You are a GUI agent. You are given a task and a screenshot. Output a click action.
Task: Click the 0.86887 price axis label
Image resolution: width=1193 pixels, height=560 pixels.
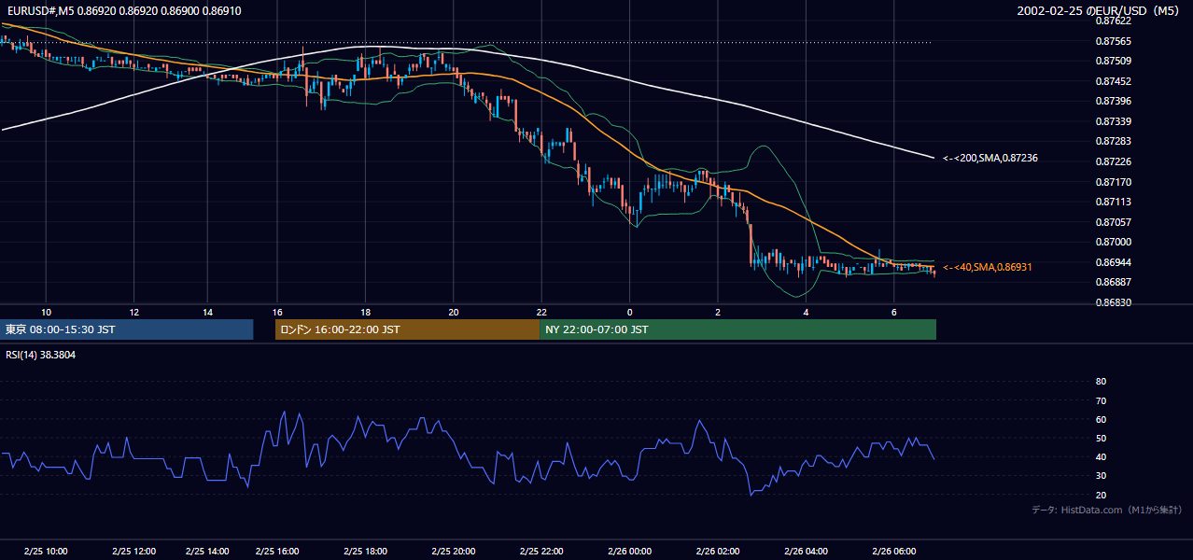[x=1113, y=282]
